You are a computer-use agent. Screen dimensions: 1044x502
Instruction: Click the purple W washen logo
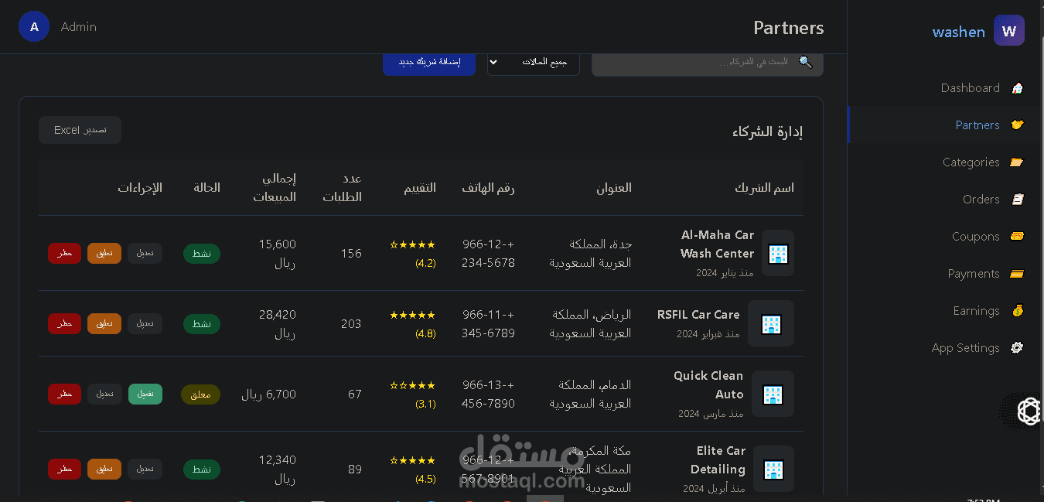[x=1009, y=31]
